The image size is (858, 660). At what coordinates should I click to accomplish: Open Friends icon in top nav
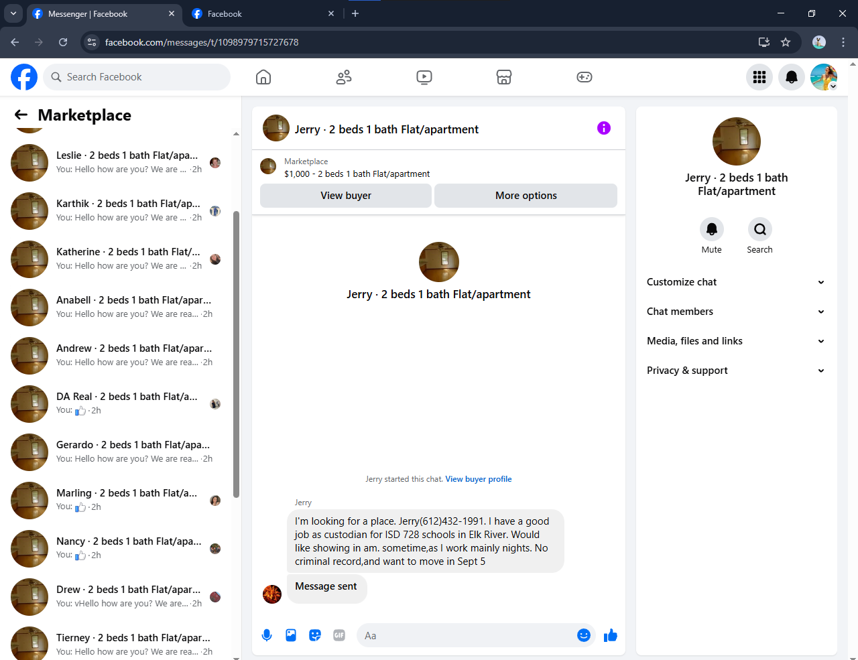(344, 77)
